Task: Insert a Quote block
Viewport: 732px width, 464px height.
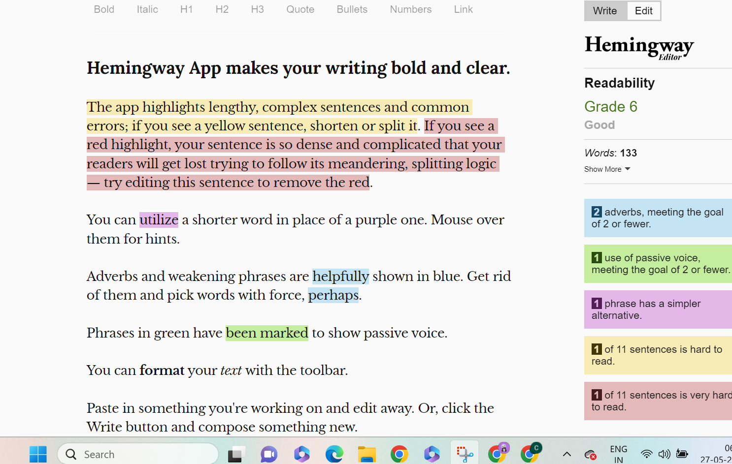Action: click(x=300, y=9)
